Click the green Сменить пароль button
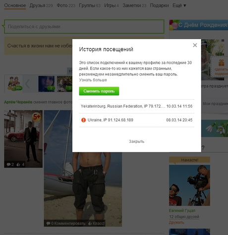228x235 pixels. coord(99,91)
